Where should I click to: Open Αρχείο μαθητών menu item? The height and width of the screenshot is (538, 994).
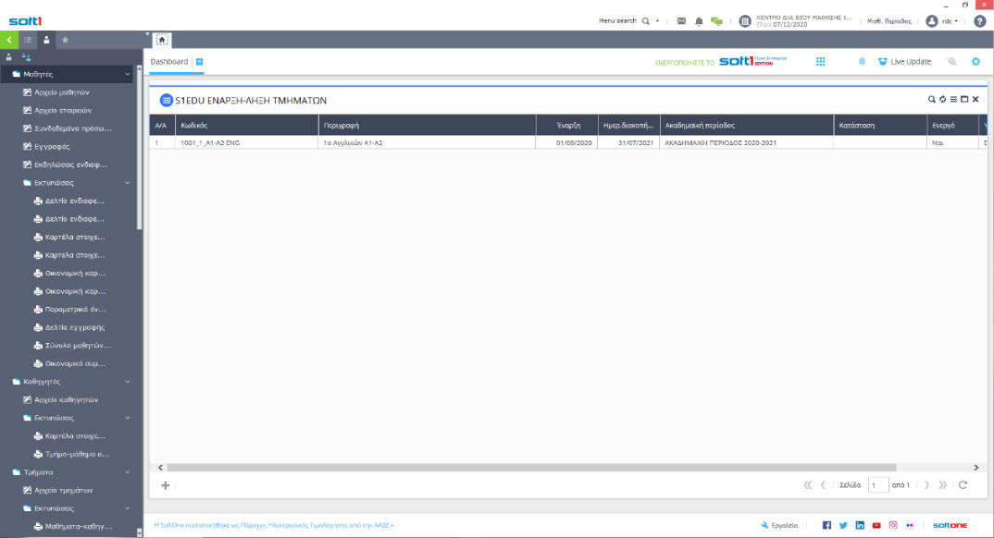pyautogui.click(x=62, y=92)
